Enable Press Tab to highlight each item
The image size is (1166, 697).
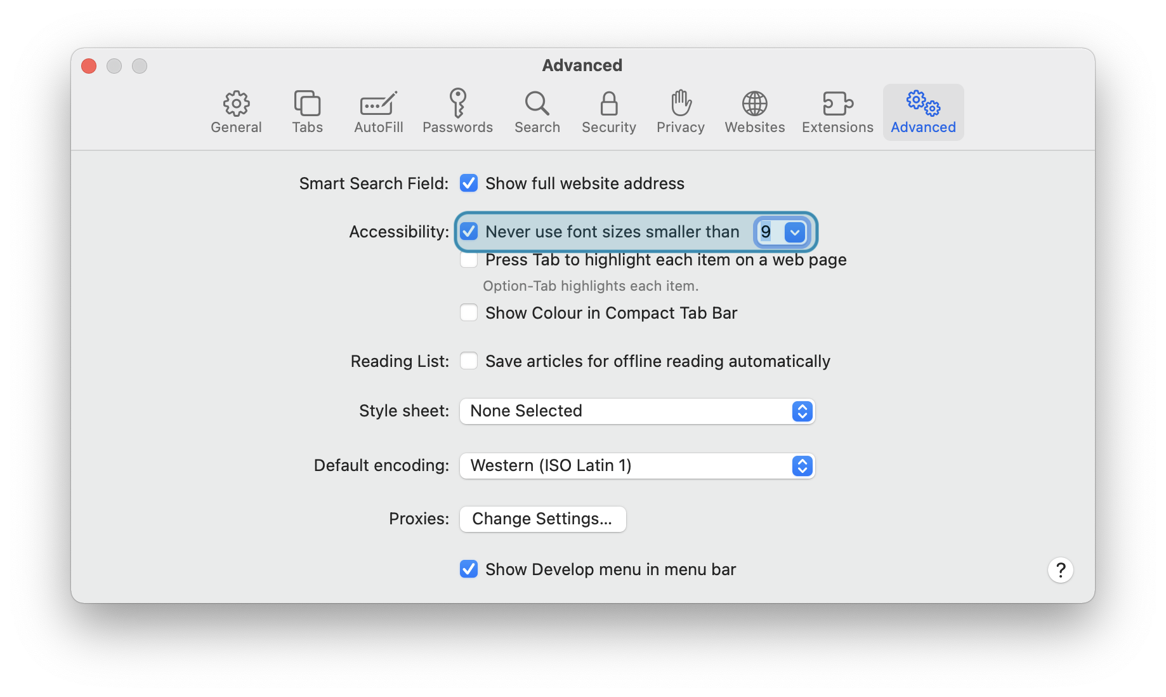click(468, 260)
